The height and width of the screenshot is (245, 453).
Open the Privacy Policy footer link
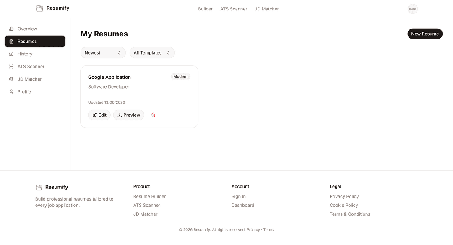coord(344,196)
